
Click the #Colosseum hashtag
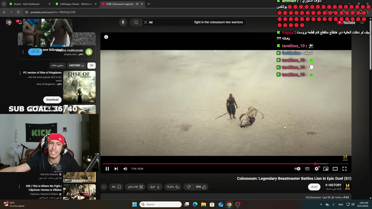point(313,197)
